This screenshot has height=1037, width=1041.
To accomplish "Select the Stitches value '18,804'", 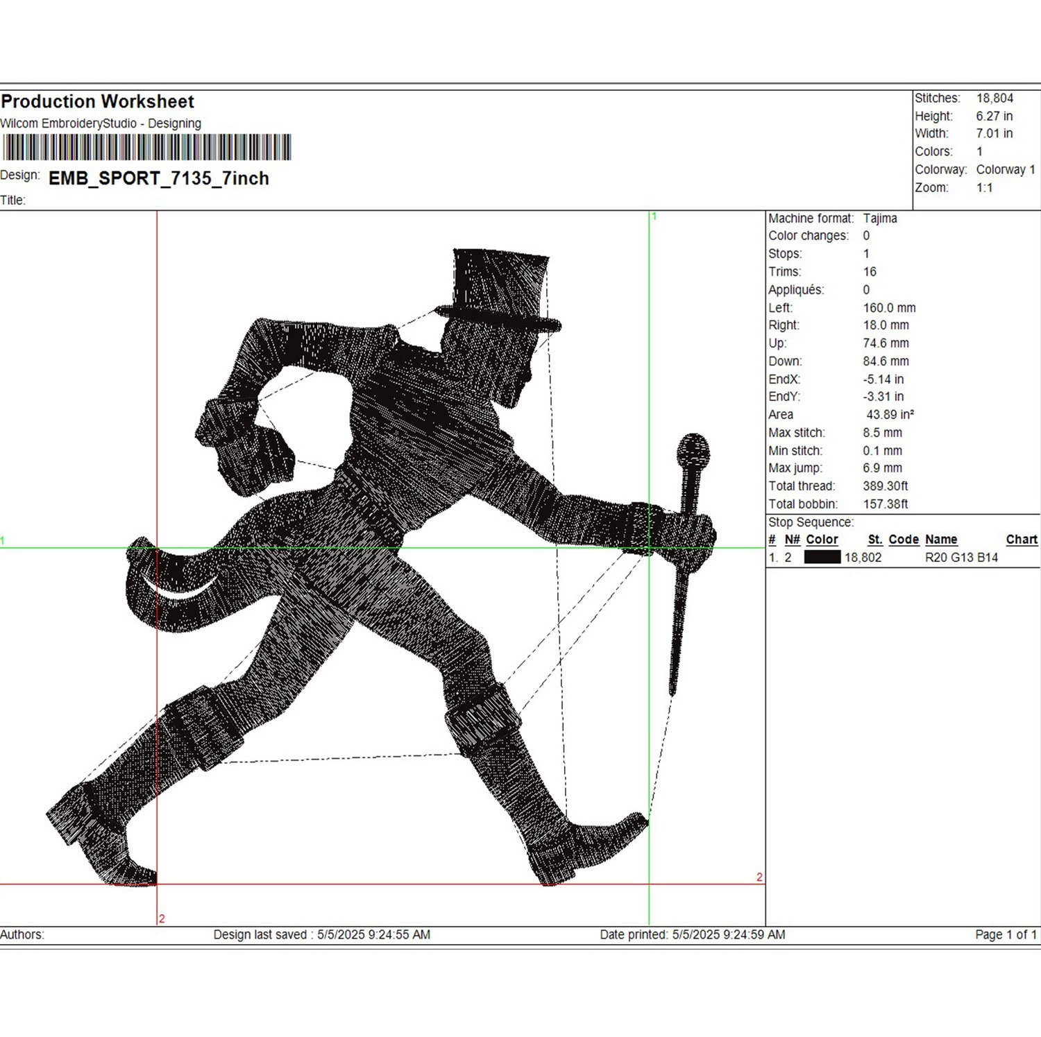I will (995, 98).
